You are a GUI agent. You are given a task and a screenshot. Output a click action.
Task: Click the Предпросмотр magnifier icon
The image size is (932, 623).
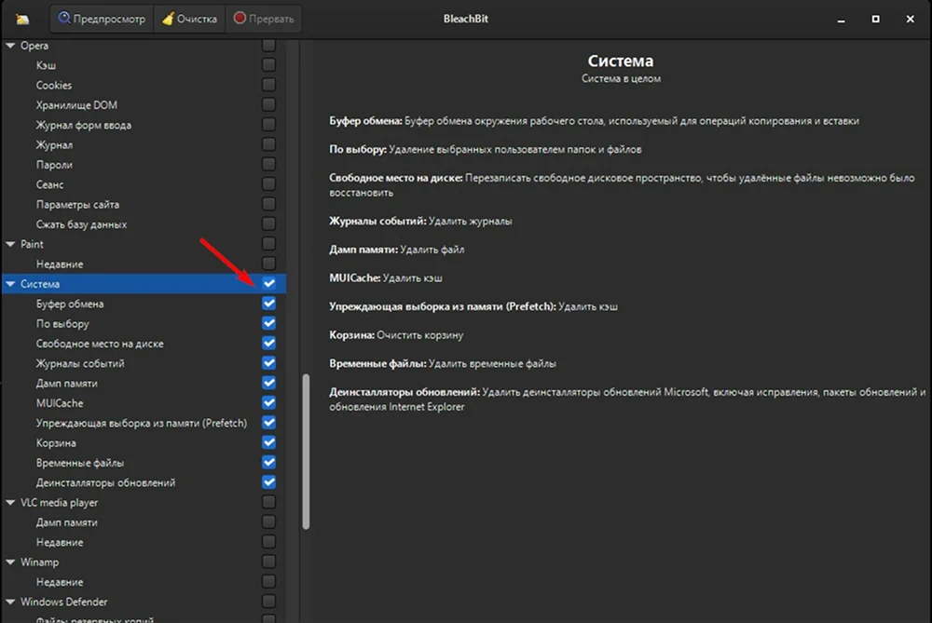click(x=65, y=19)
